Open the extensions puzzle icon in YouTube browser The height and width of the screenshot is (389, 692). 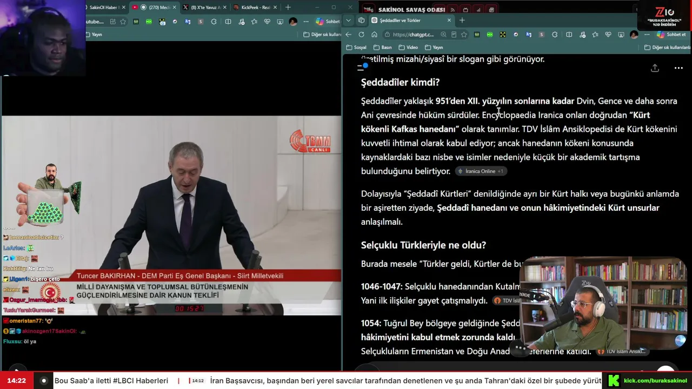pyautogui.click(x=214, y=22)
